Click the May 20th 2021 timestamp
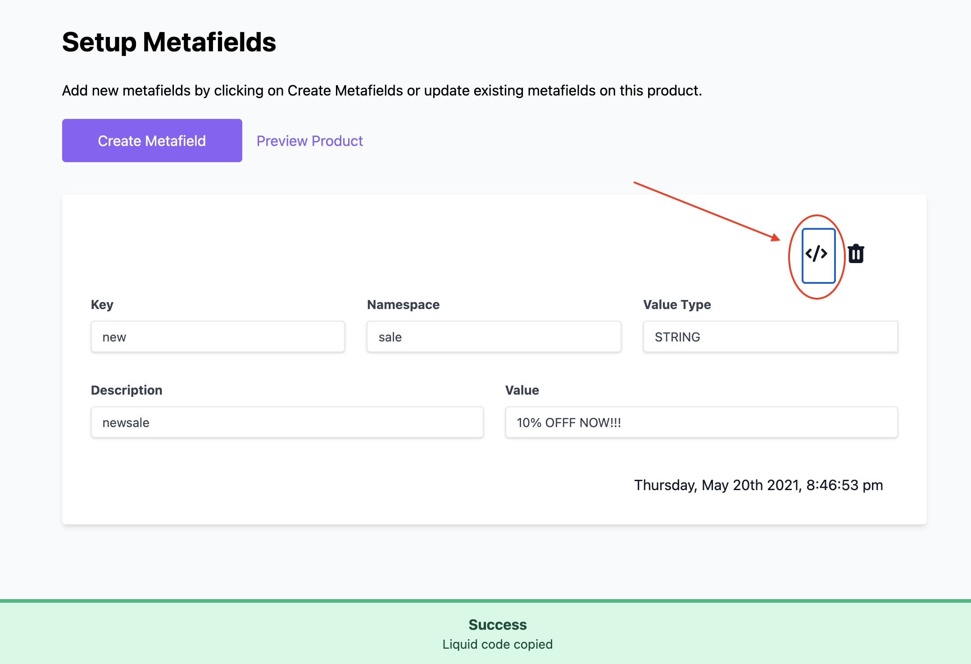Viewport: 971px width, 664px height. click(x=758, y=485)
